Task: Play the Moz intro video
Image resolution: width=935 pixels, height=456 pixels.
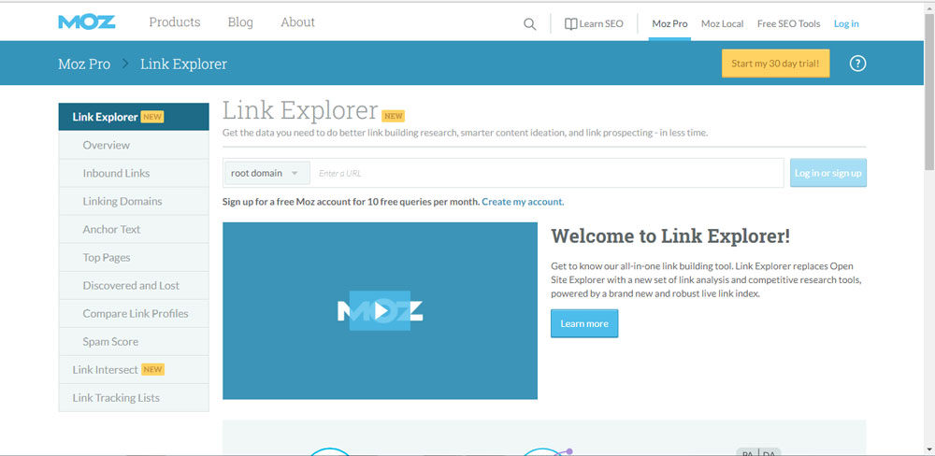Action: (x=380, y=311)
